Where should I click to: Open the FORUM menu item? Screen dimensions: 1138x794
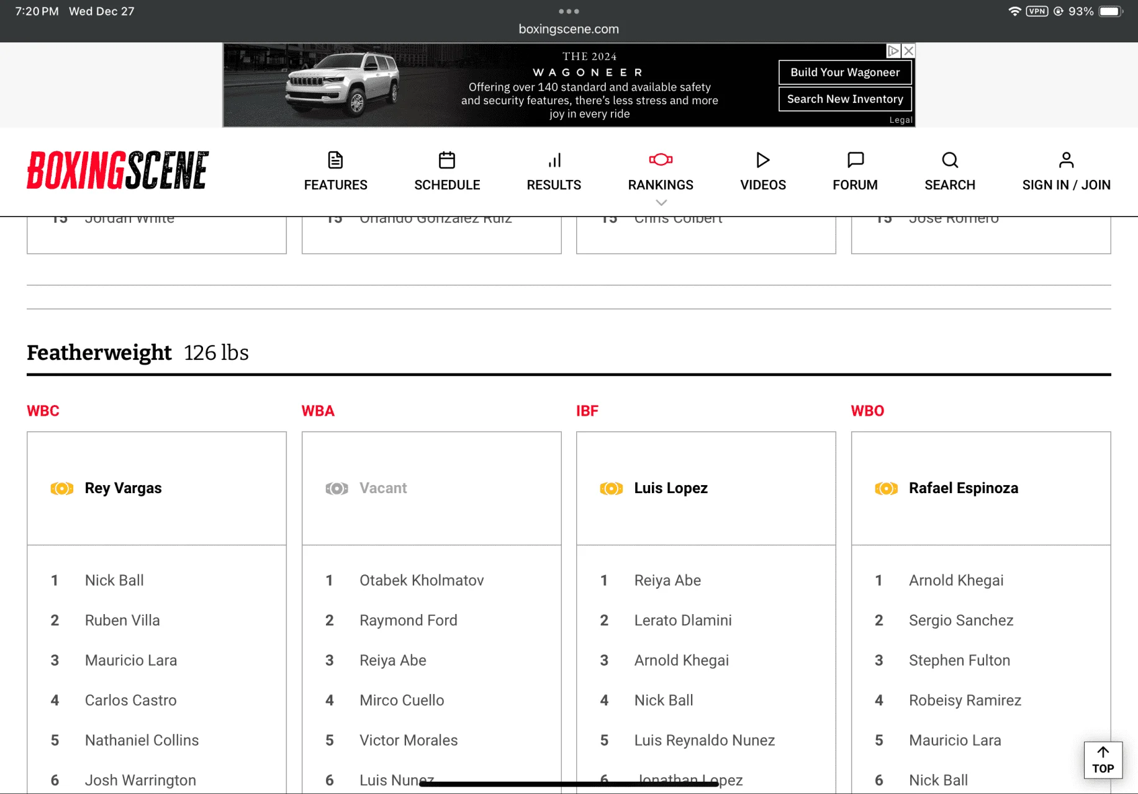tap(855, 185)
